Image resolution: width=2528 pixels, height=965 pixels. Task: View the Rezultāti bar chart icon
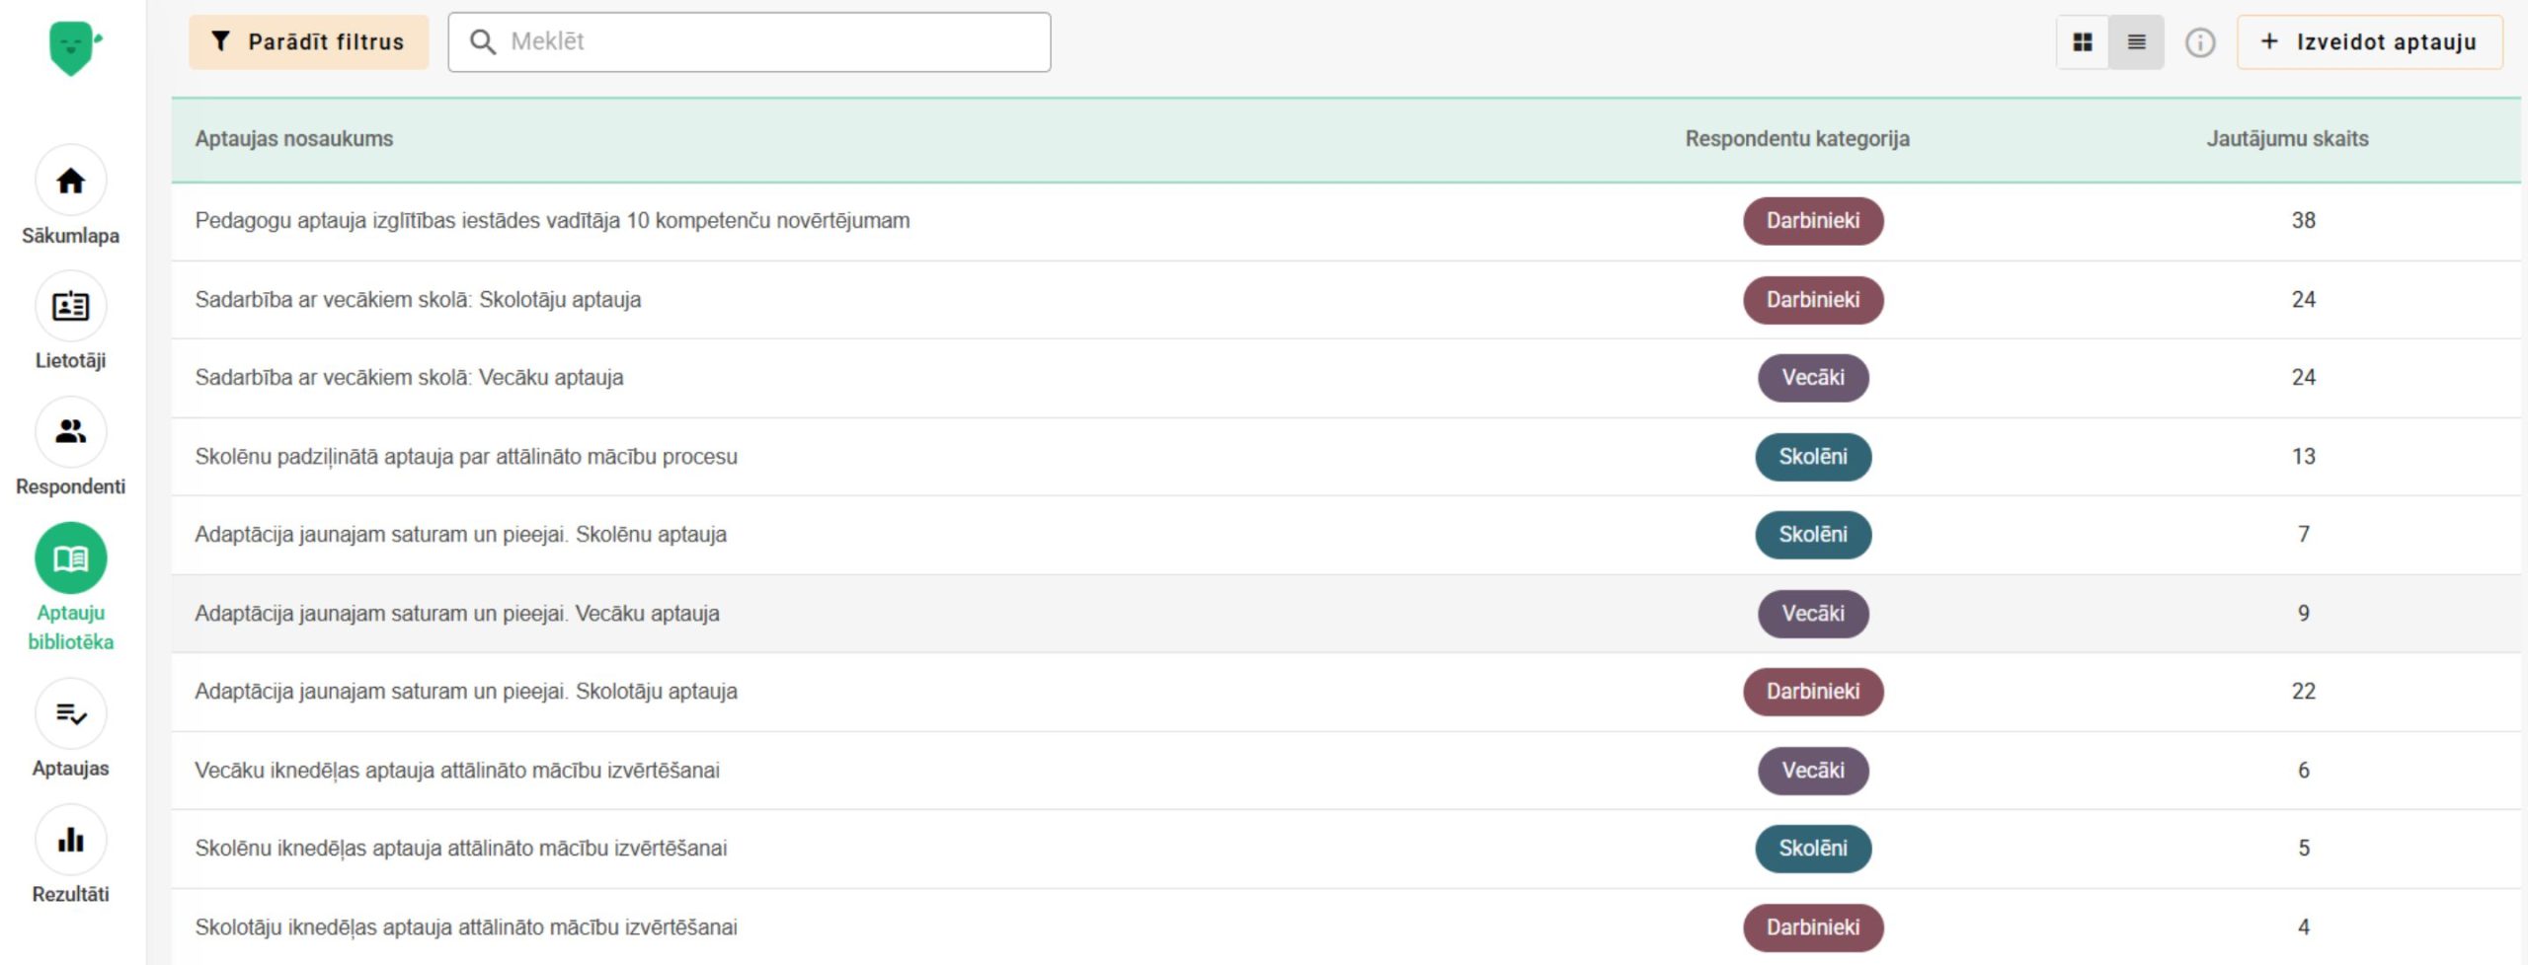point(70,839)
